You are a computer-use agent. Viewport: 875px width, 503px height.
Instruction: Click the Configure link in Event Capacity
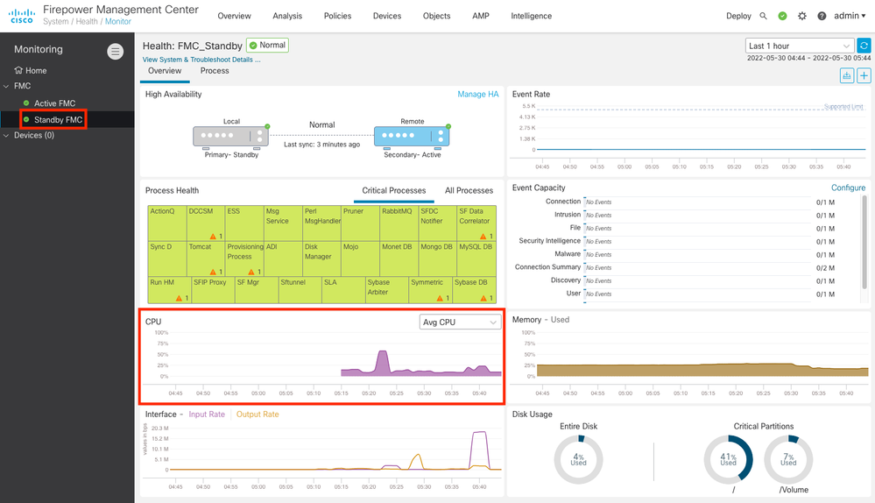pos(848,188)
